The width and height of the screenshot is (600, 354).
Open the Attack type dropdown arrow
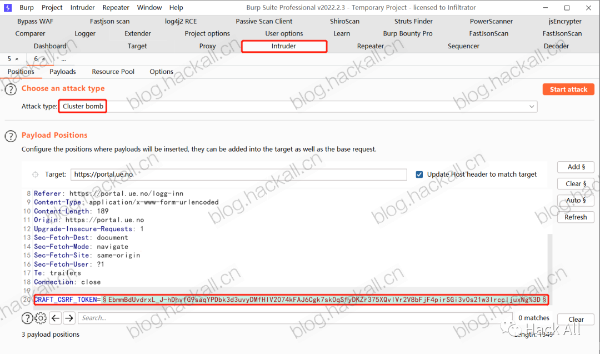(x=532, y=106)
